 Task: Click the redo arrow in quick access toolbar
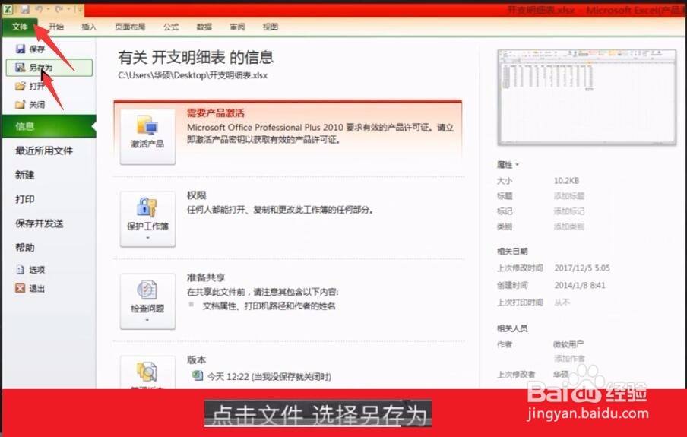(x=59, y=9)
